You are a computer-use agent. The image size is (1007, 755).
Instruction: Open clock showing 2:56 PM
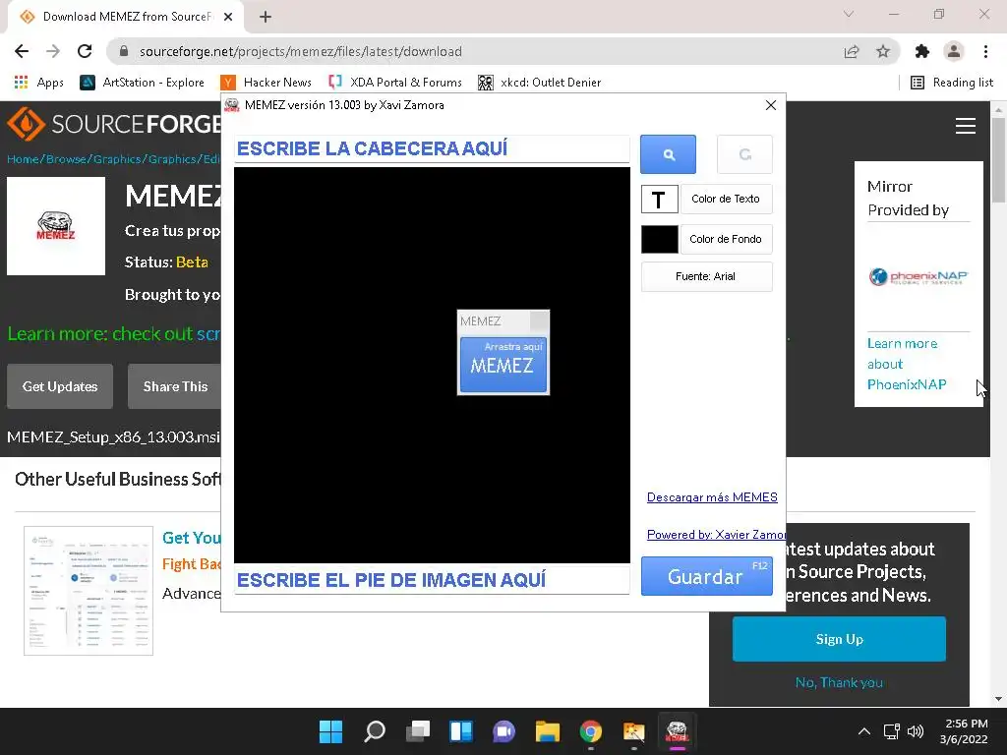click(x=964, y=731)
